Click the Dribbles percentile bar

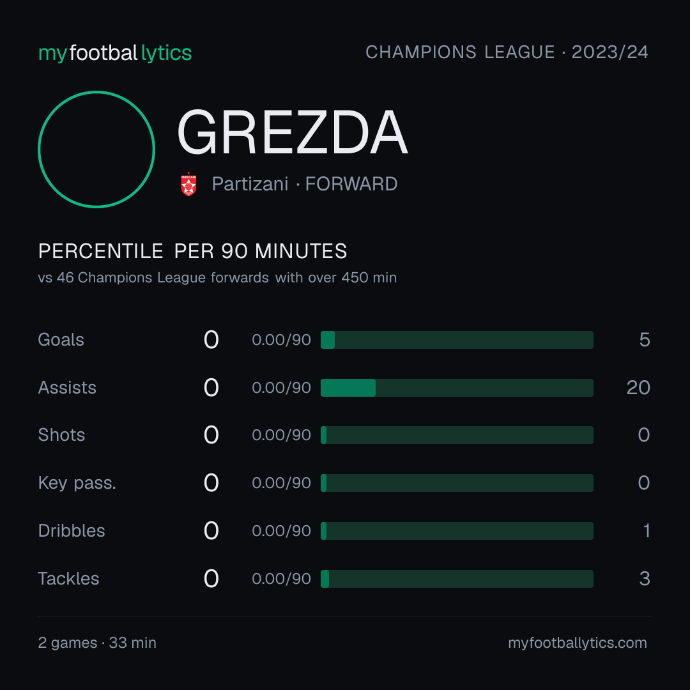457,531
